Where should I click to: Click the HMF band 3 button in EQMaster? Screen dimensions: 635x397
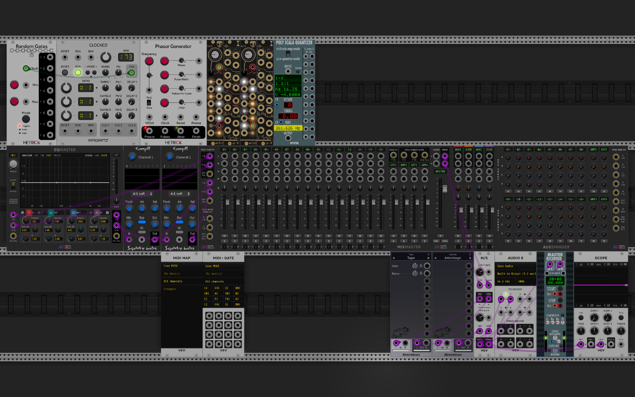(x=74, y=212)
